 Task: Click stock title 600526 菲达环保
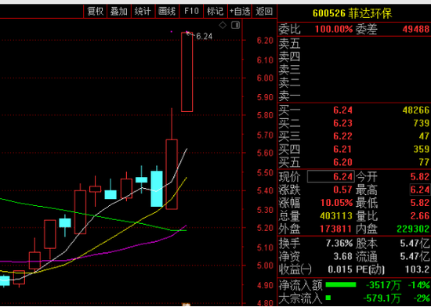click(x=352, y=13)
